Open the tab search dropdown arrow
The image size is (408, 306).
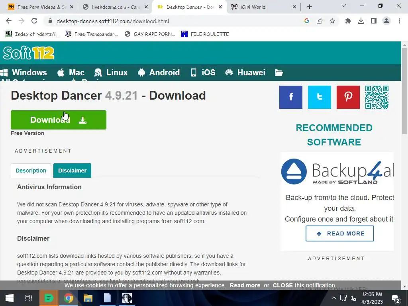(344, 6)
